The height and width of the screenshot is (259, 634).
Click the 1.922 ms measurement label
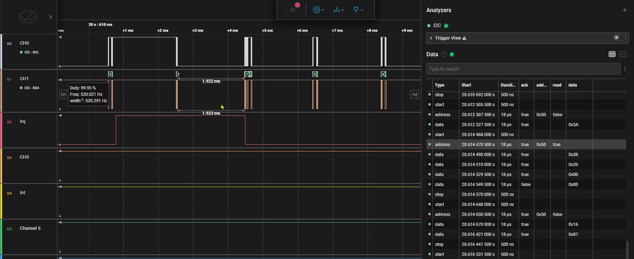click(211, 81)
